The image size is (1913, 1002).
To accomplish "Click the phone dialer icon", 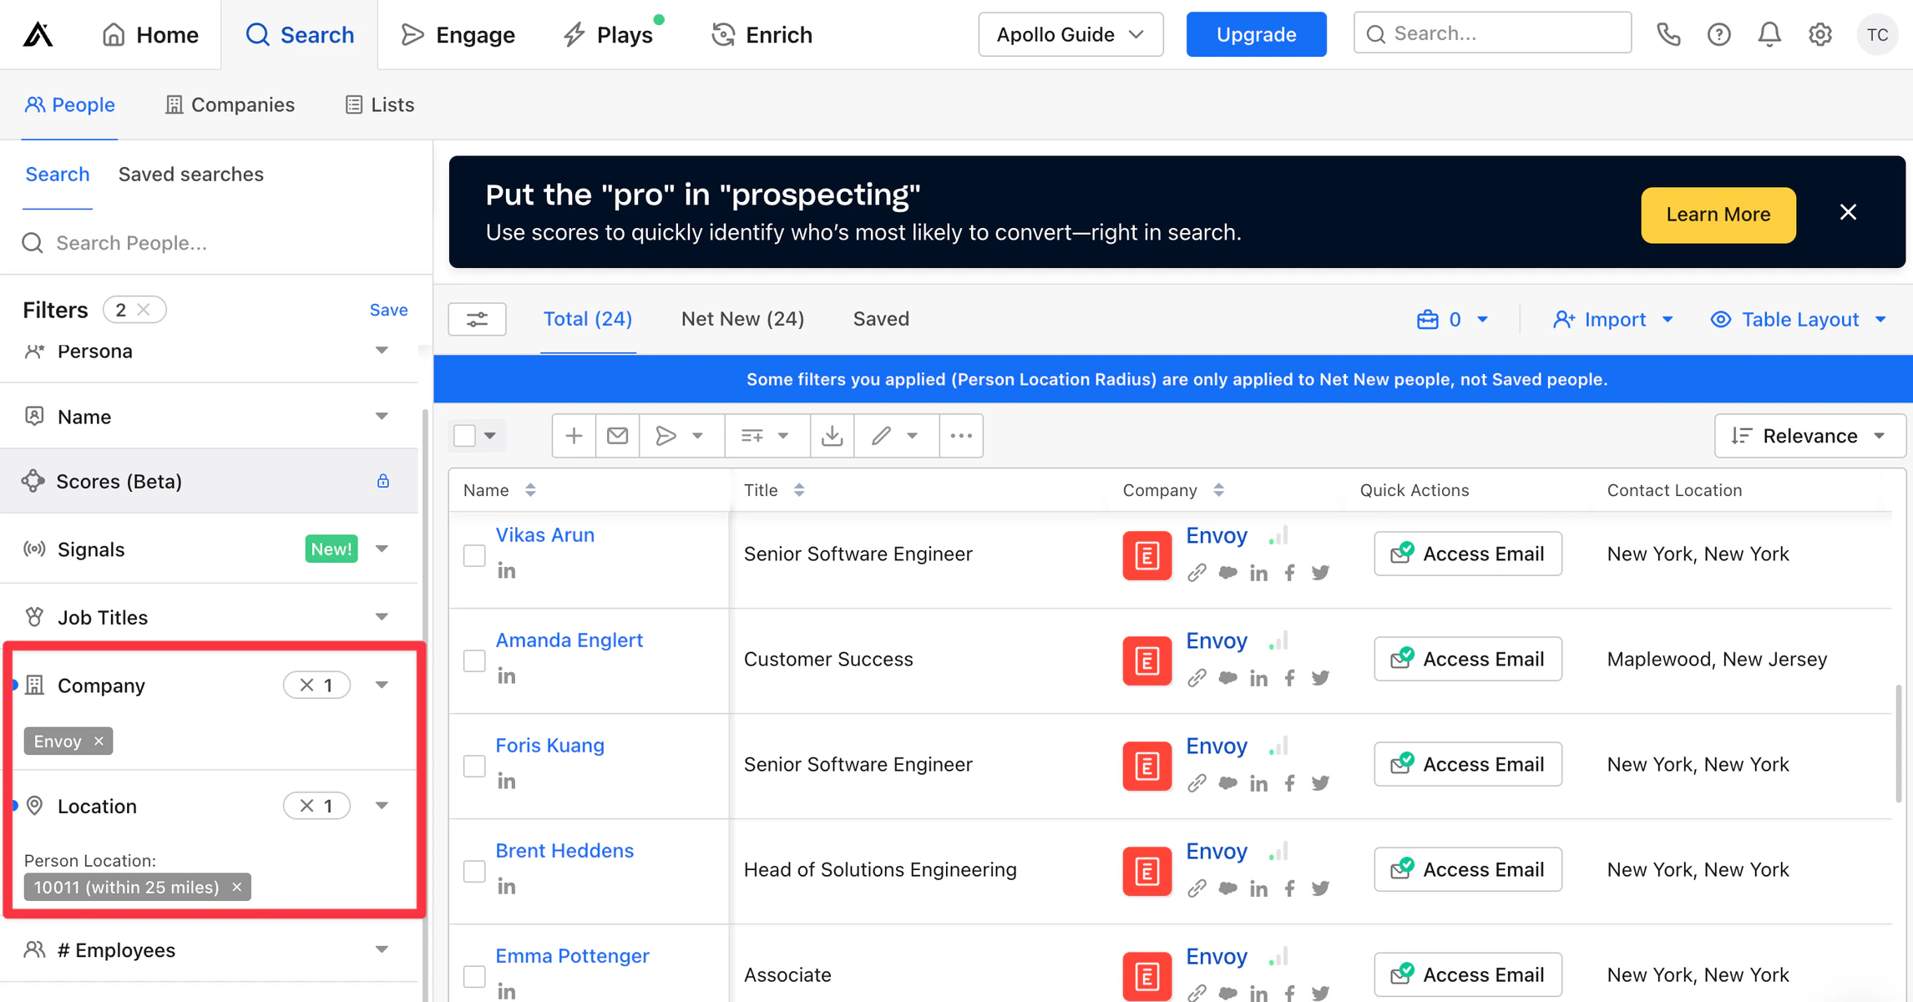I will (x=1668, y=34).
